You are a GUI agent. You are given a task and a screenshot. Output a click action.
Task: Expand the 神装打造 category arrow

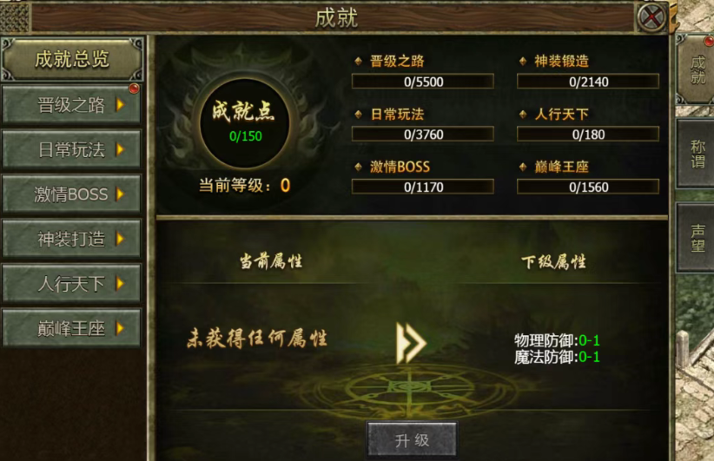(x=120, y=239)
